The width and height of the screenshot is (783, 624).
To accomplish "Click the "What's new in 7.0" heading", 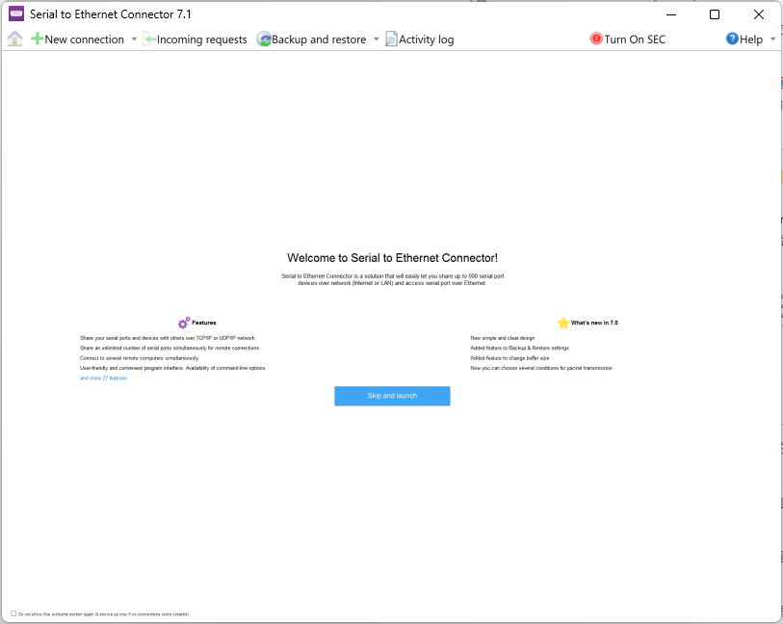I will tap(594, 323).
